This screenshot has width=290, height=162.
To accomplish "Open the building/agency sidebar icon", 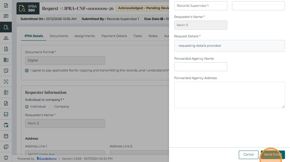I will tap(6, 60).
